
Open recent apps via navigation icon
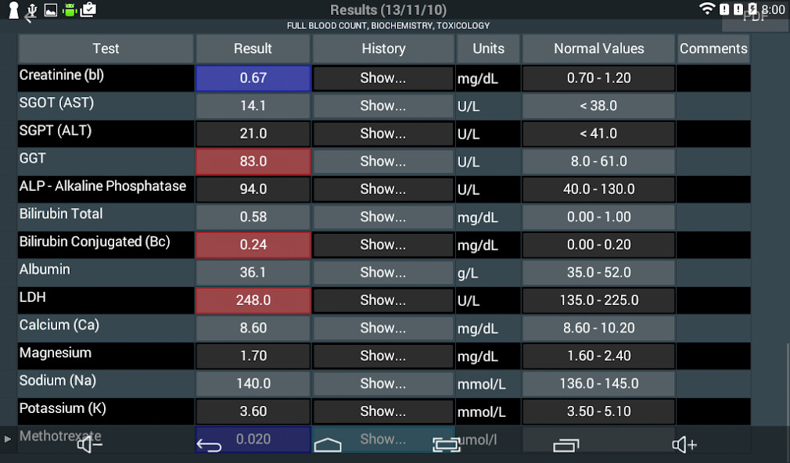point(566,445)
